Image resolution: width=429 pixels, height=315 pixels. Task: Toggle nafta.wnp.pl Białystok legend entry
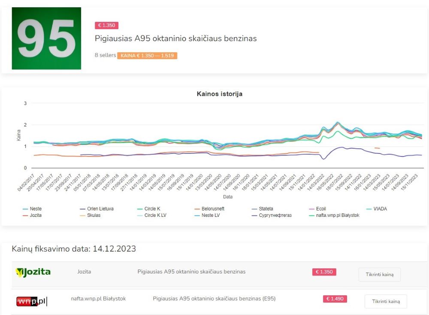click(x=335, y=215)
